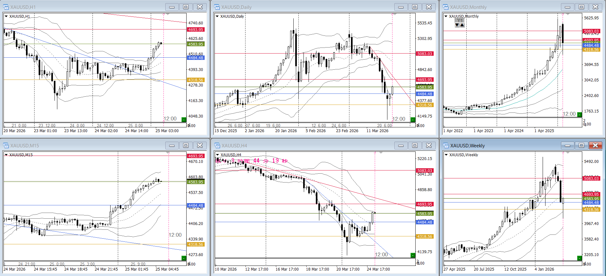Screen dimensions: 606x276
Task: Toggle the green minus box in H1 chart
Action: (184, 119)
